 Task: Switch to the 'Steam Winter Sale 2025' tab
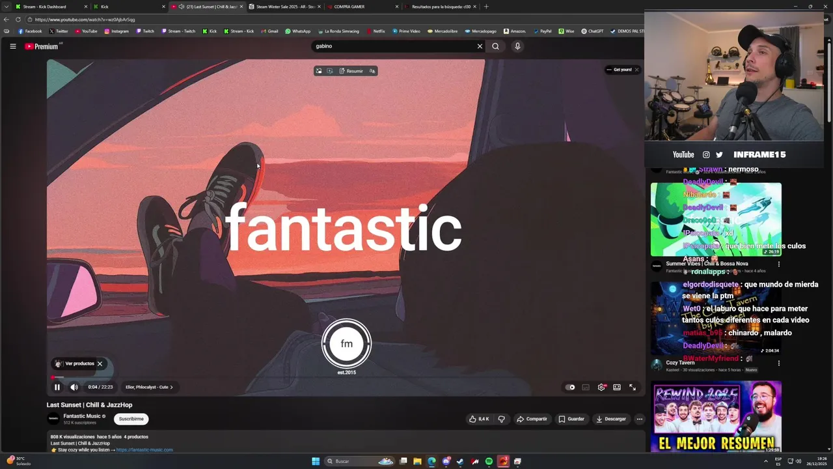tap(285, 7)
